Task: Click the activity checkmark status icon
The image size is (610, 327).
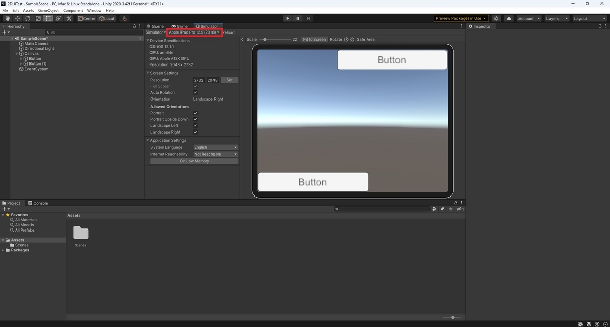Action: point(605,323)
